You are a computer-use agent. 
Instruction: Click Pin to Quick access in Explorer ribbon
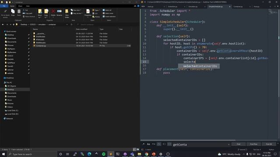(5, 14)
